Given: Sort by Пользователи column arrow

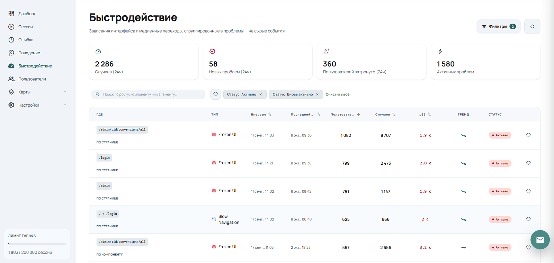Looking at the screenshot, I should tap(359, 115).
